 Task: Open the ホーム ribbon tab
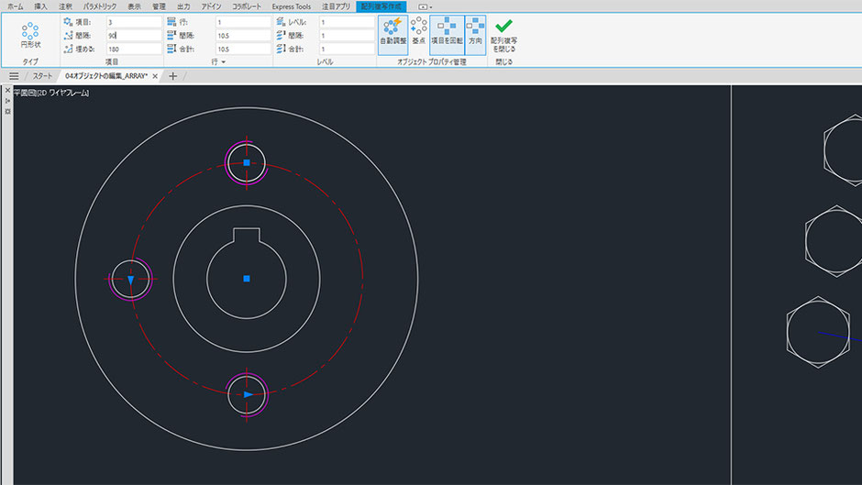coord(16,6)
